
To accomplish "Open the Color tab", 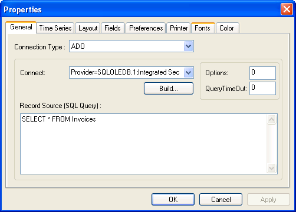I will point(228,28).
